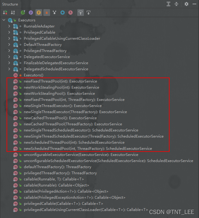Click the Executors class icon
The image size is (199, 218).
coord(10,20)
